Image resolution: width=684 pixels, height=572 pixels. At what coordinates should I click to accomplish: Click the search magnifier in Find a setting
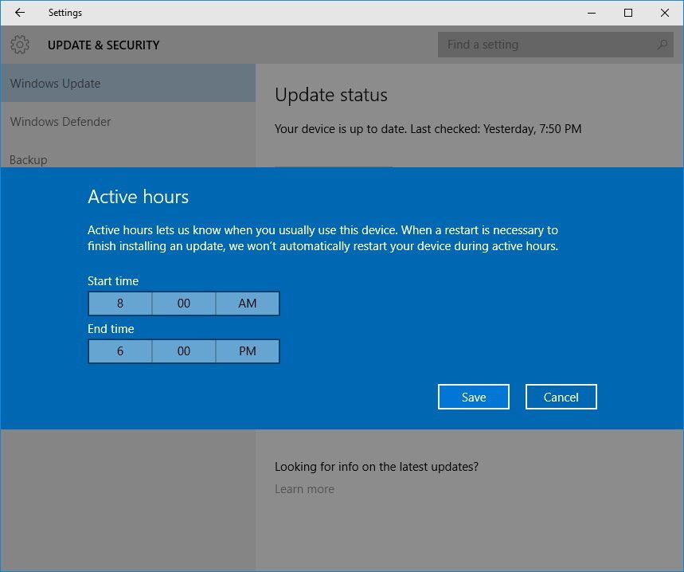pos(661,45)
